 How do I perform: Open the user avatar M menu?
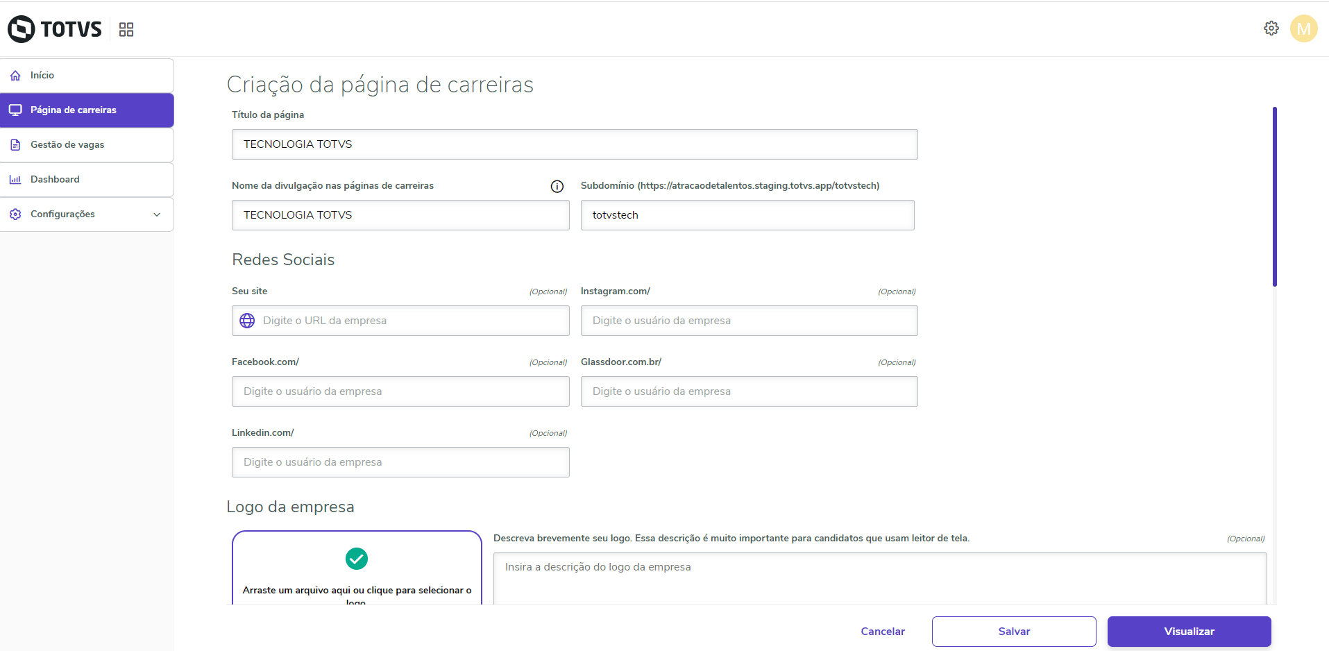pyautogui.click(x=1303, y=28)
